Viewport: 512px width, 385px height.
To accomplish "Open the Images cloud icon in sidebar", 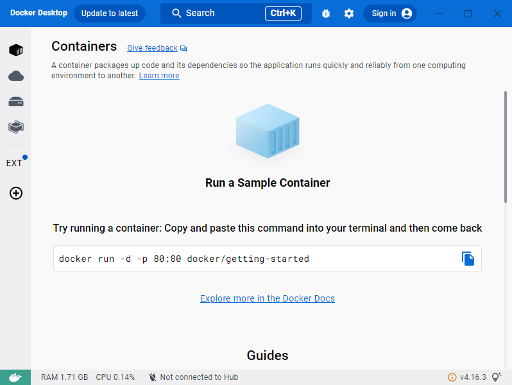I will [15, 76].
